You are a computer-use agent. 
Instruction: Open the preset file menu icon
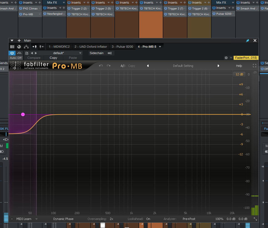pyautogui.click(x=27, y=53)
